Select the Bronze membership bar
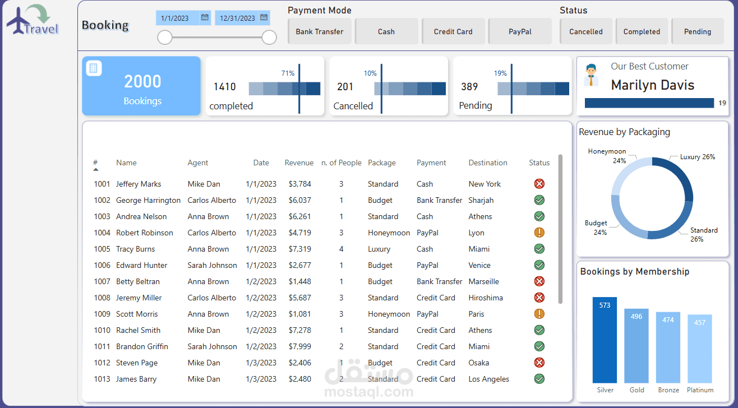The image size is (738, 408). pos(668,347)
